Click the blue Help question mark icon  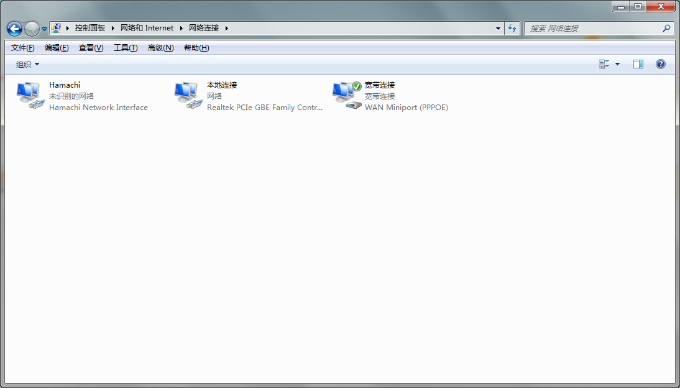(x=661, y=64)
